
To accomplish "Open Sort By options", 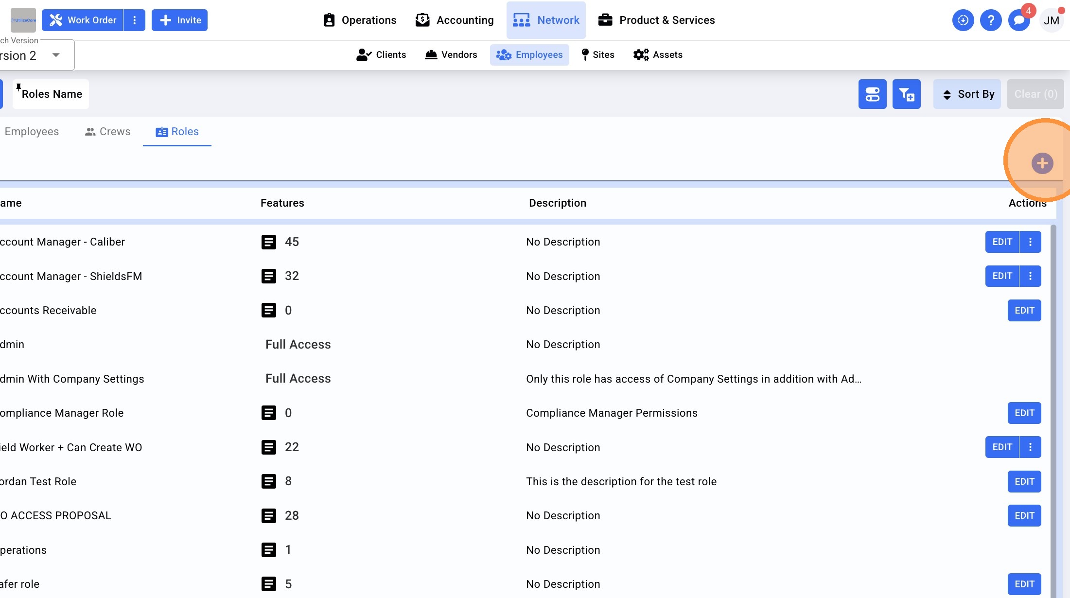I will click(x=967, y=94).
